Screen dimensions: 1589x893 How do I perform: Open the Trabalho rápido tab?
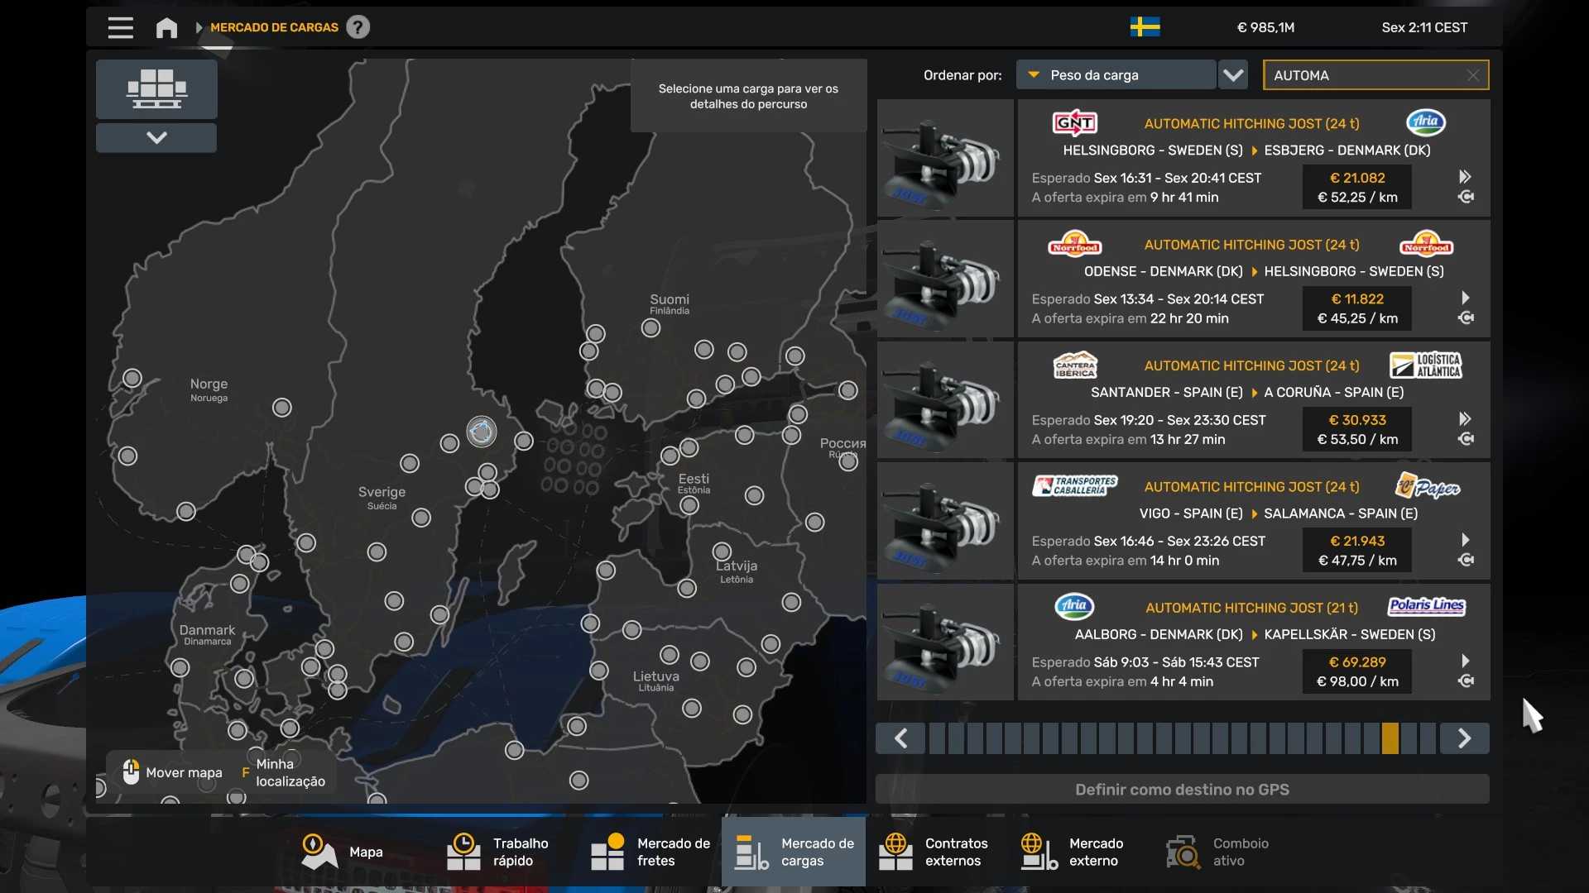498,852
